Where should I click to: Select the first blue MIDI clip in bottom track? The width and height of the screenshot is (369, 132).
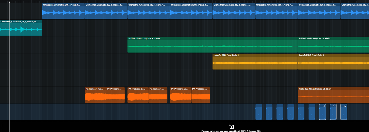tap(259, 112)
